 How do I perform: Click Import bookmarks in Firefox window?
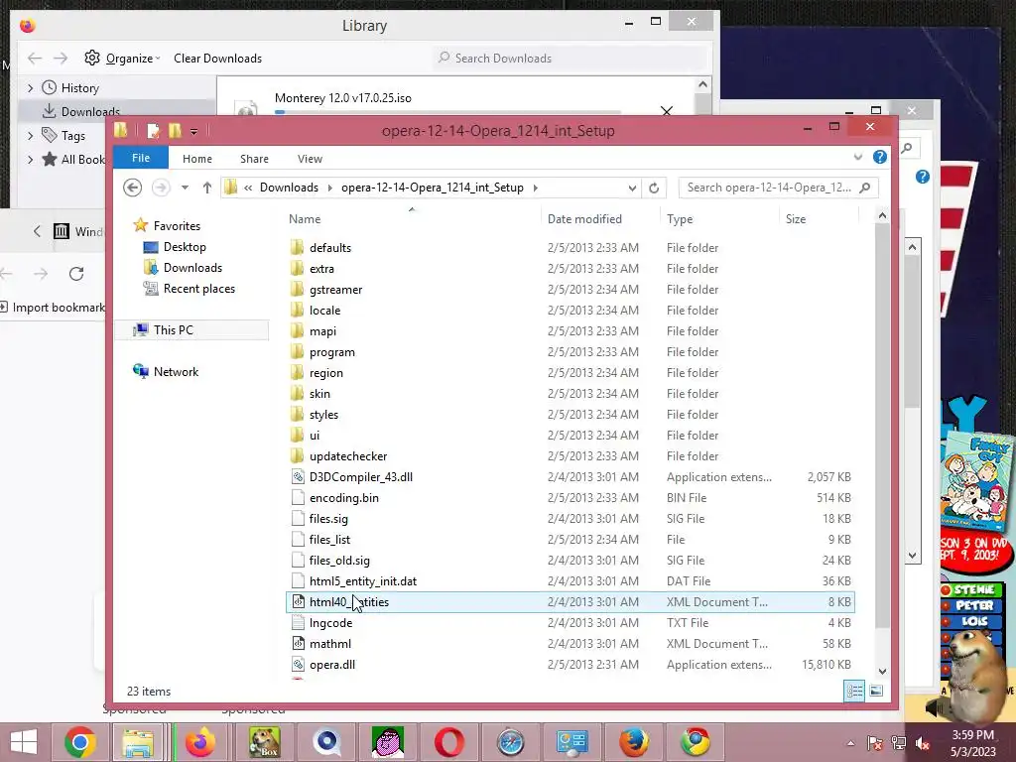pyautogui.click(x=53, y=308)
